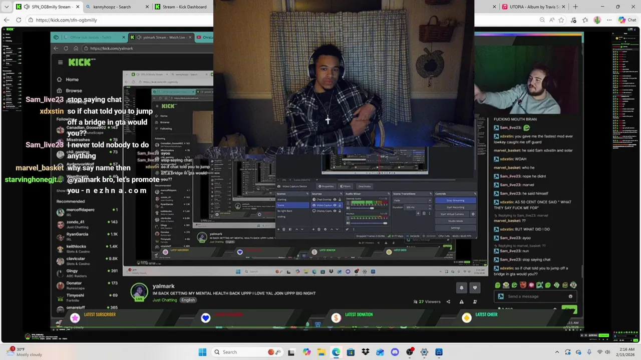This screenshot has width=641, height=360.
Task: Add a scene transition with plus icon
Action: click(418, 213)
